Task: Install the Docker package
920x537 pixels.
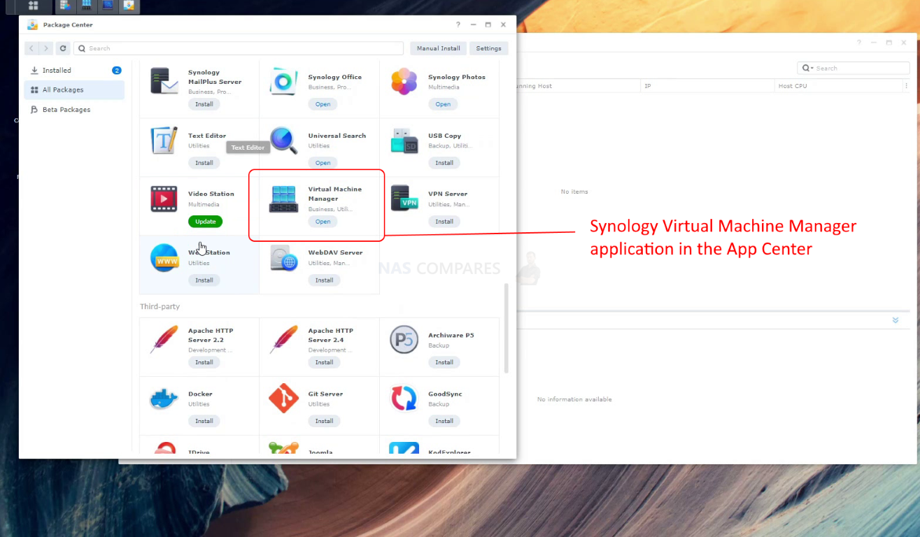Action: pyautogui.click(x=204, y=421)
